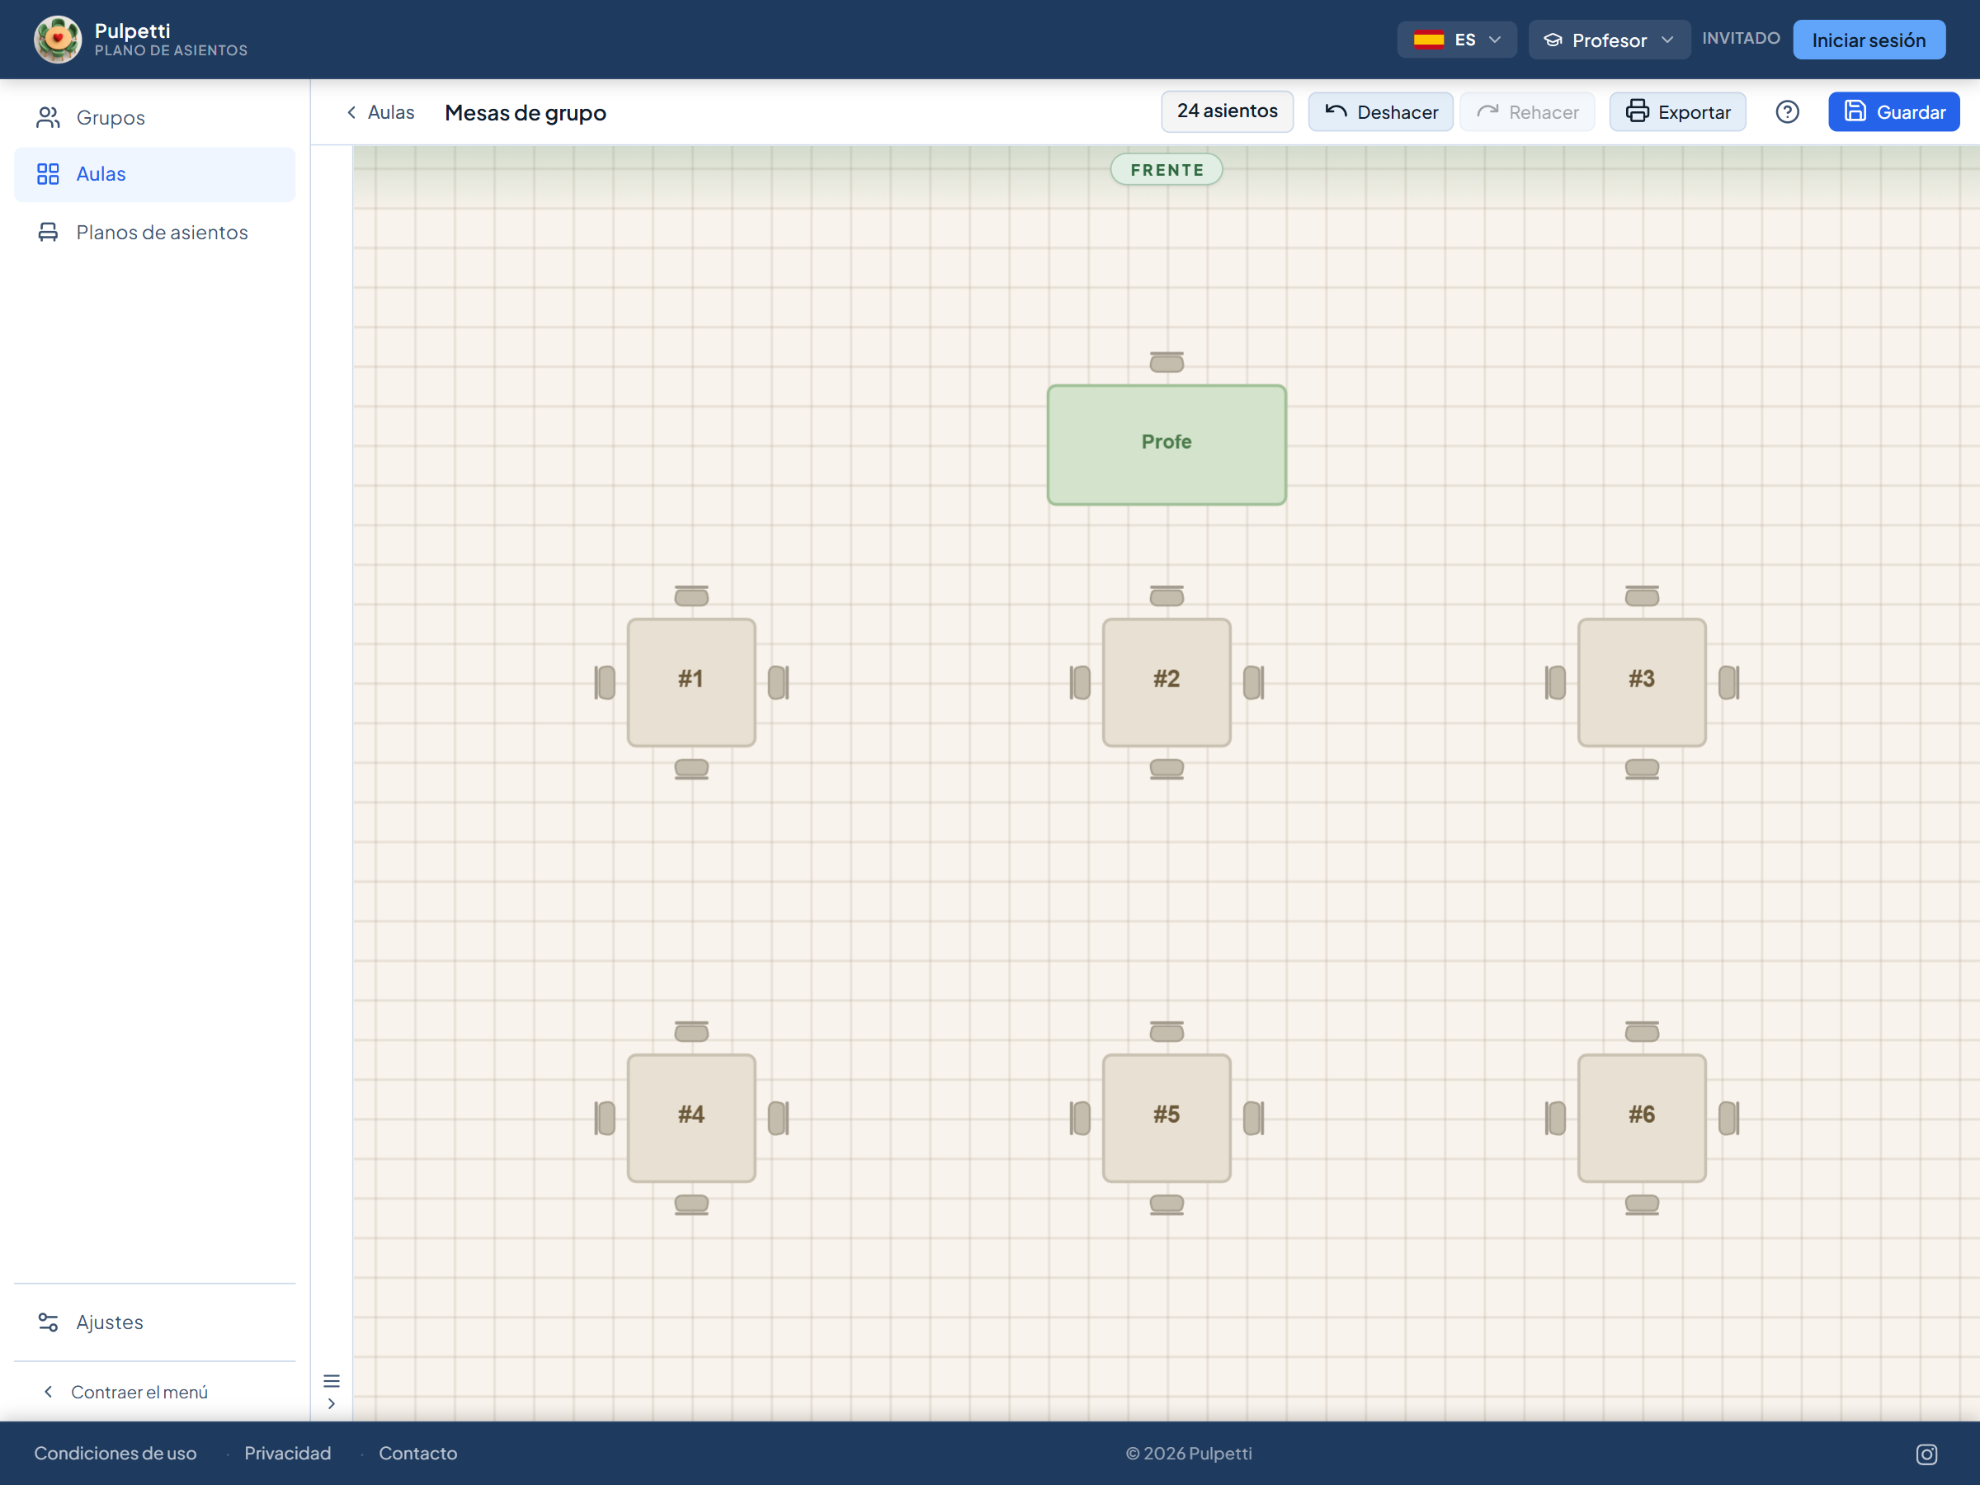Open the Profesor role dropdown
This screenshot has height=1485, width=1980.
pyautogui.click(x=1609, y=40)
